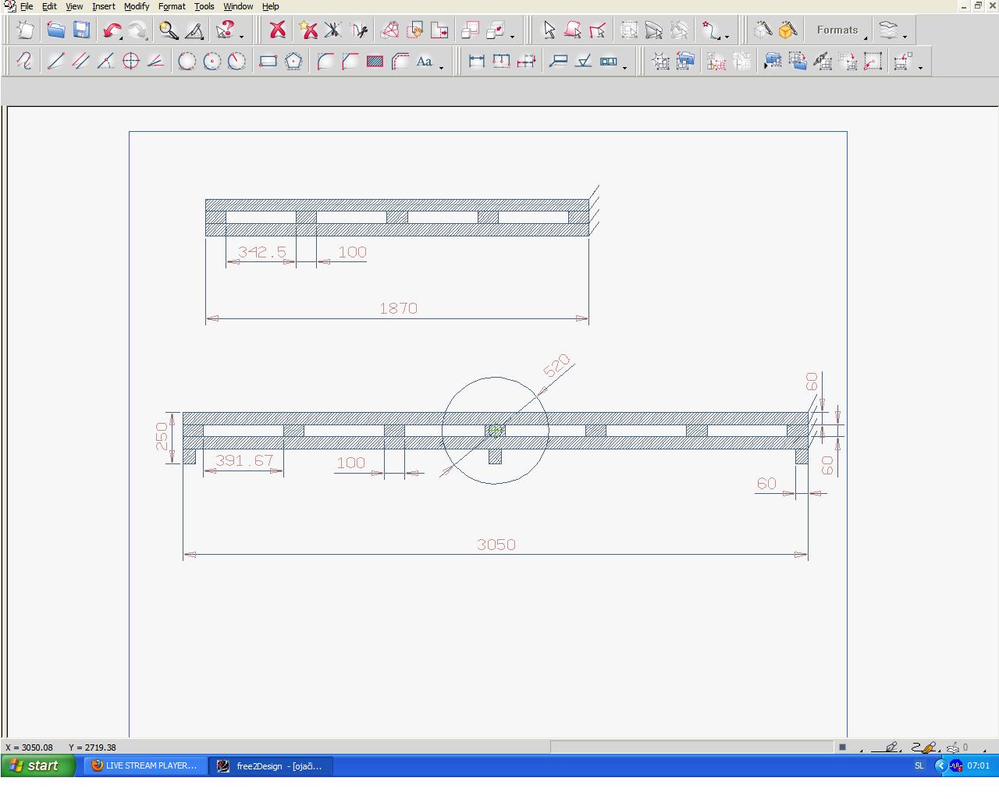Screen dimensions: 999x799
Task: Select the rectangle drawing tool
Action: point(268,61)
